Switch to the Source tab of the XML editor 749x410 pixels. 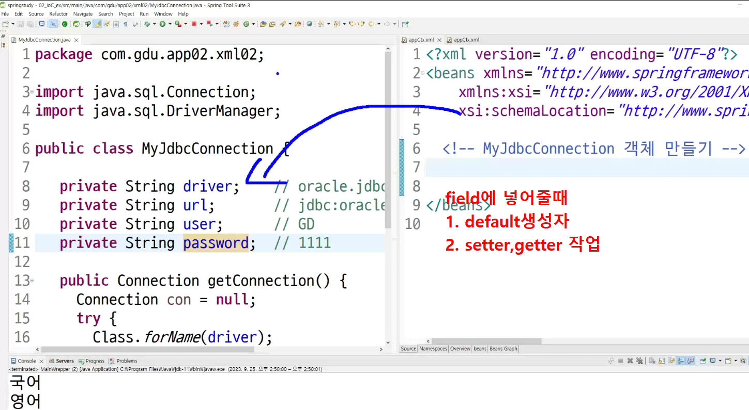tap(408, 349)
